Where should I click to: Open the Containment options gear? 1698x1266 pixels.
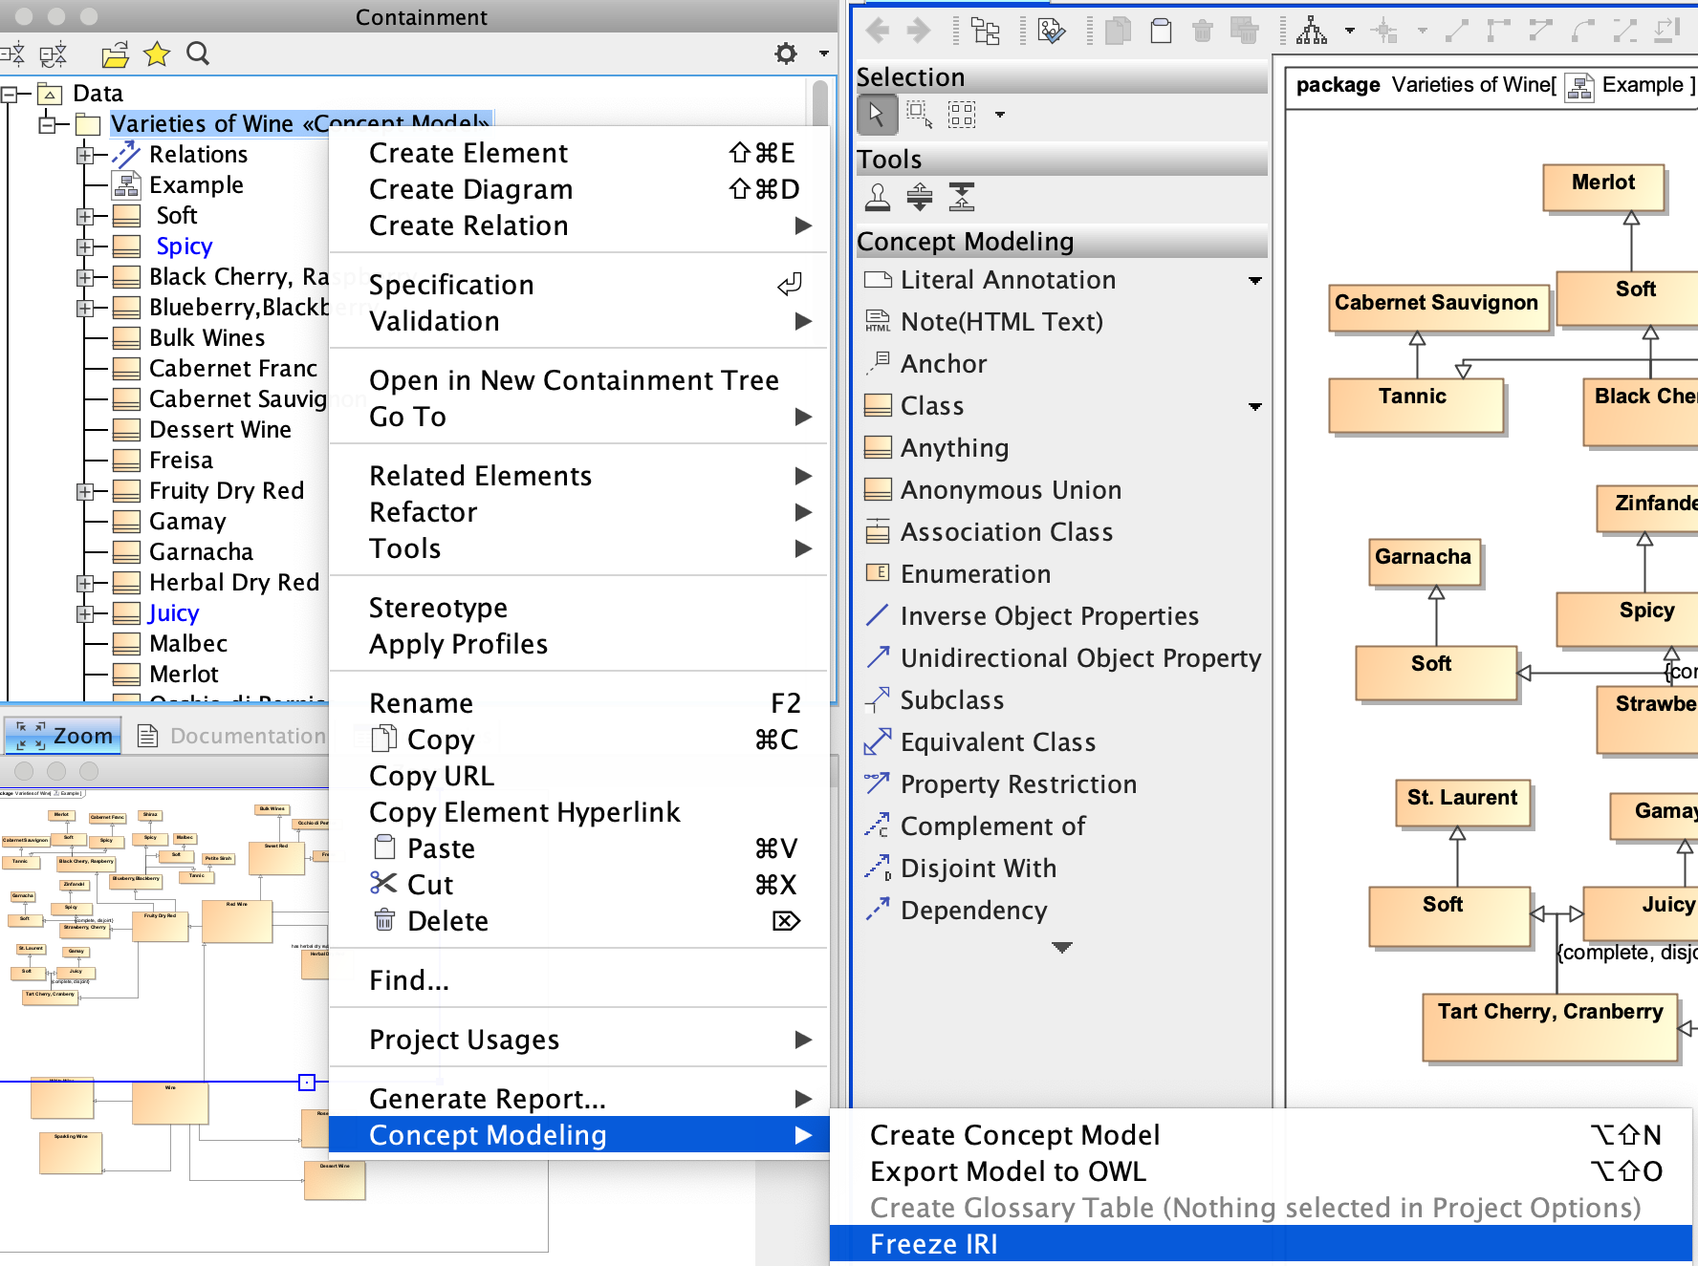786,54
